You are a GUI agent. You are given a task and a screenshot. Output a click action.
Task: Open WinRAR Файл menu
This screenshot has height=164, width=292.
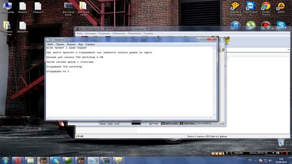[80, 33]
